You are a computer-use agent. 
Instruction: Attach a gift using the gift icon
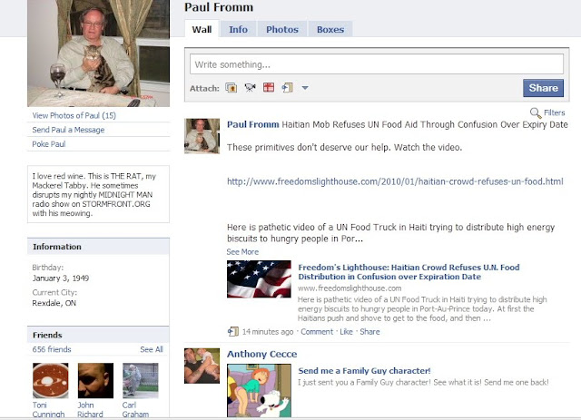click(269, 87)
